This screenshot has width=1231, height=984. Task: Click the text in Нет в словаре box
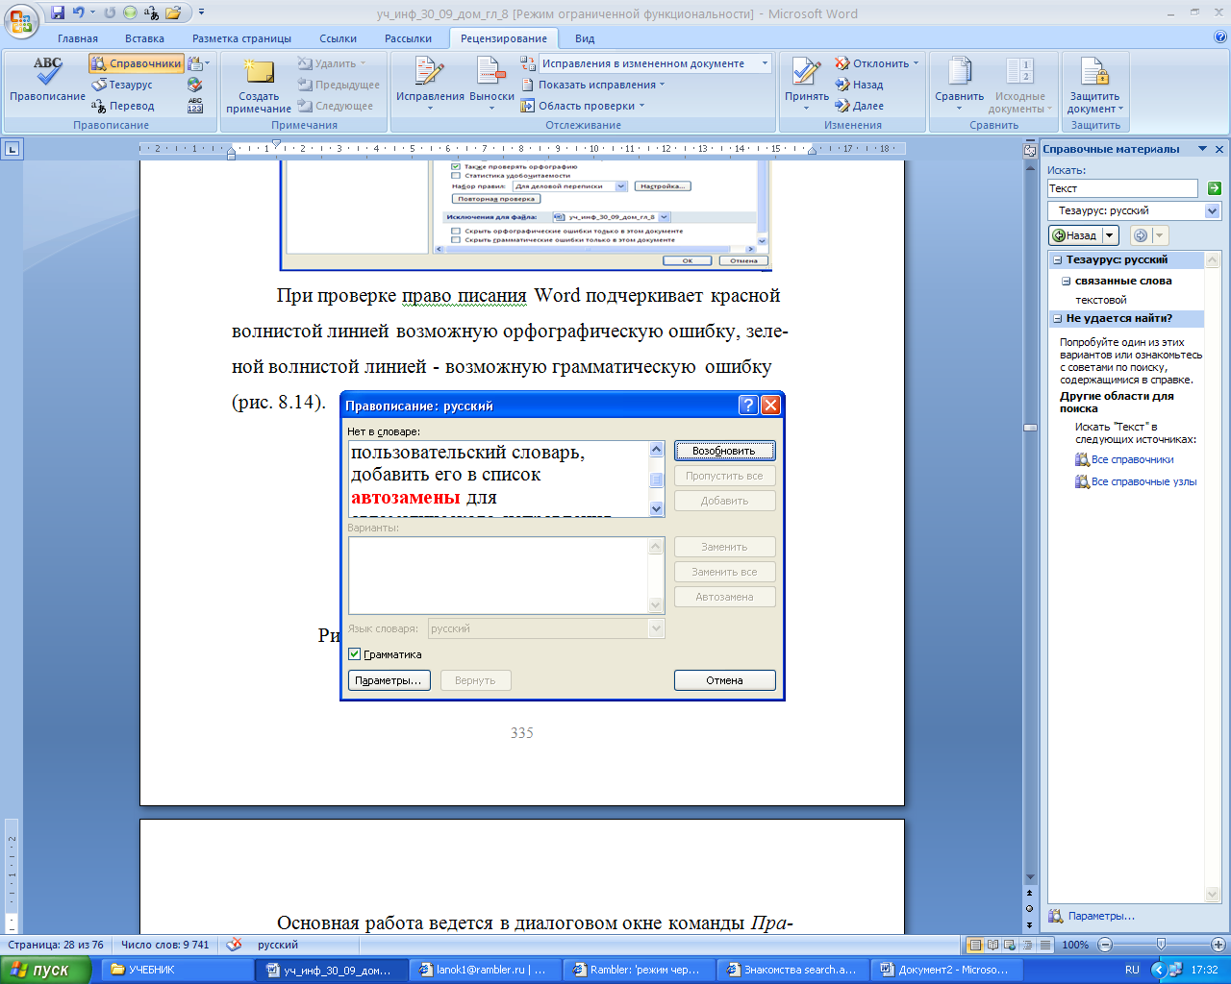(498, 479)
